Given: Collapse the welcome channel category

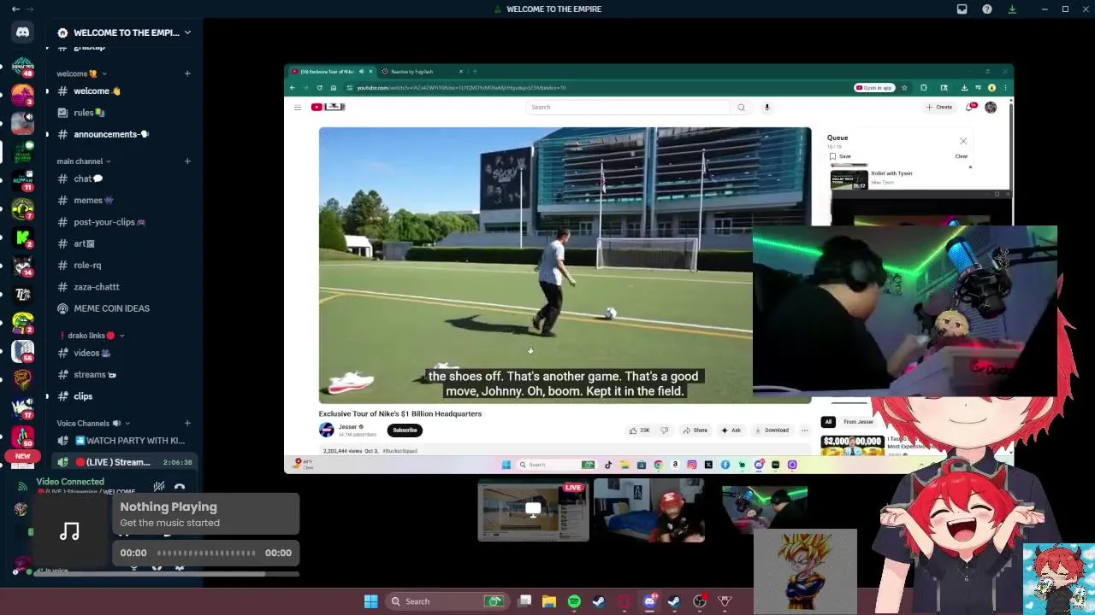Looking at the screenshot, I should pyautogui.click(x=82, y=73).
